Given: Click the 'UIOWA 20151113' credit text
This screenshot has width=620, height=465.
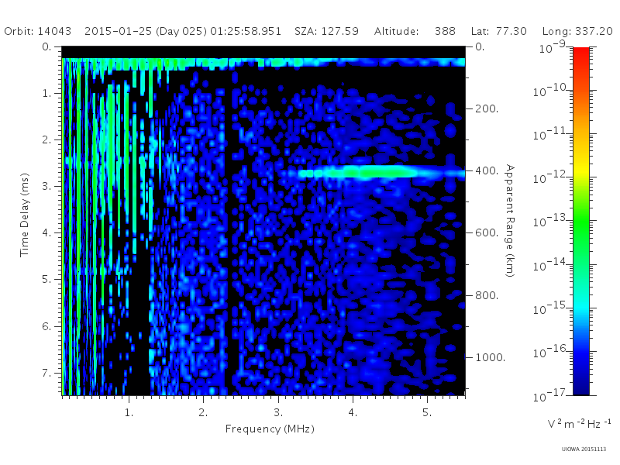Looking at the screenshot, I should [584, 449].
